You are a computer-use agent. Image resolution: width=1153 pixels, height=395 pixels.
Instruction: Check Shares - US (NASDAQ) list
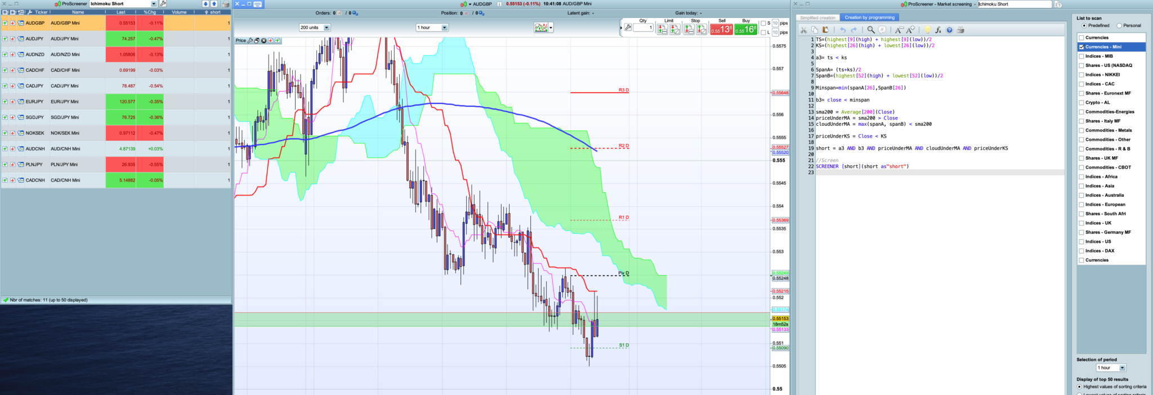(1082, 66)
